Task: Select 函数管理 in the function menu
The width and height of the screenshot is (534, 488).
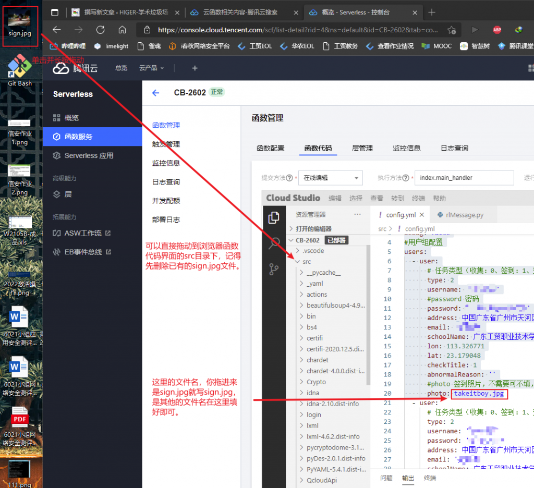Action: (166, 125)
